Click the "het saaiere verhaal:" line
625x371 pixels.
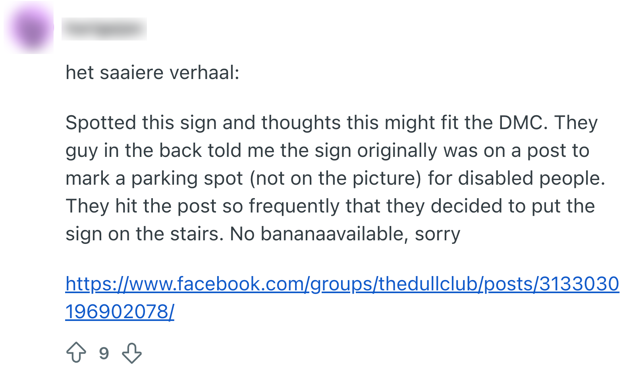(152, 73)
